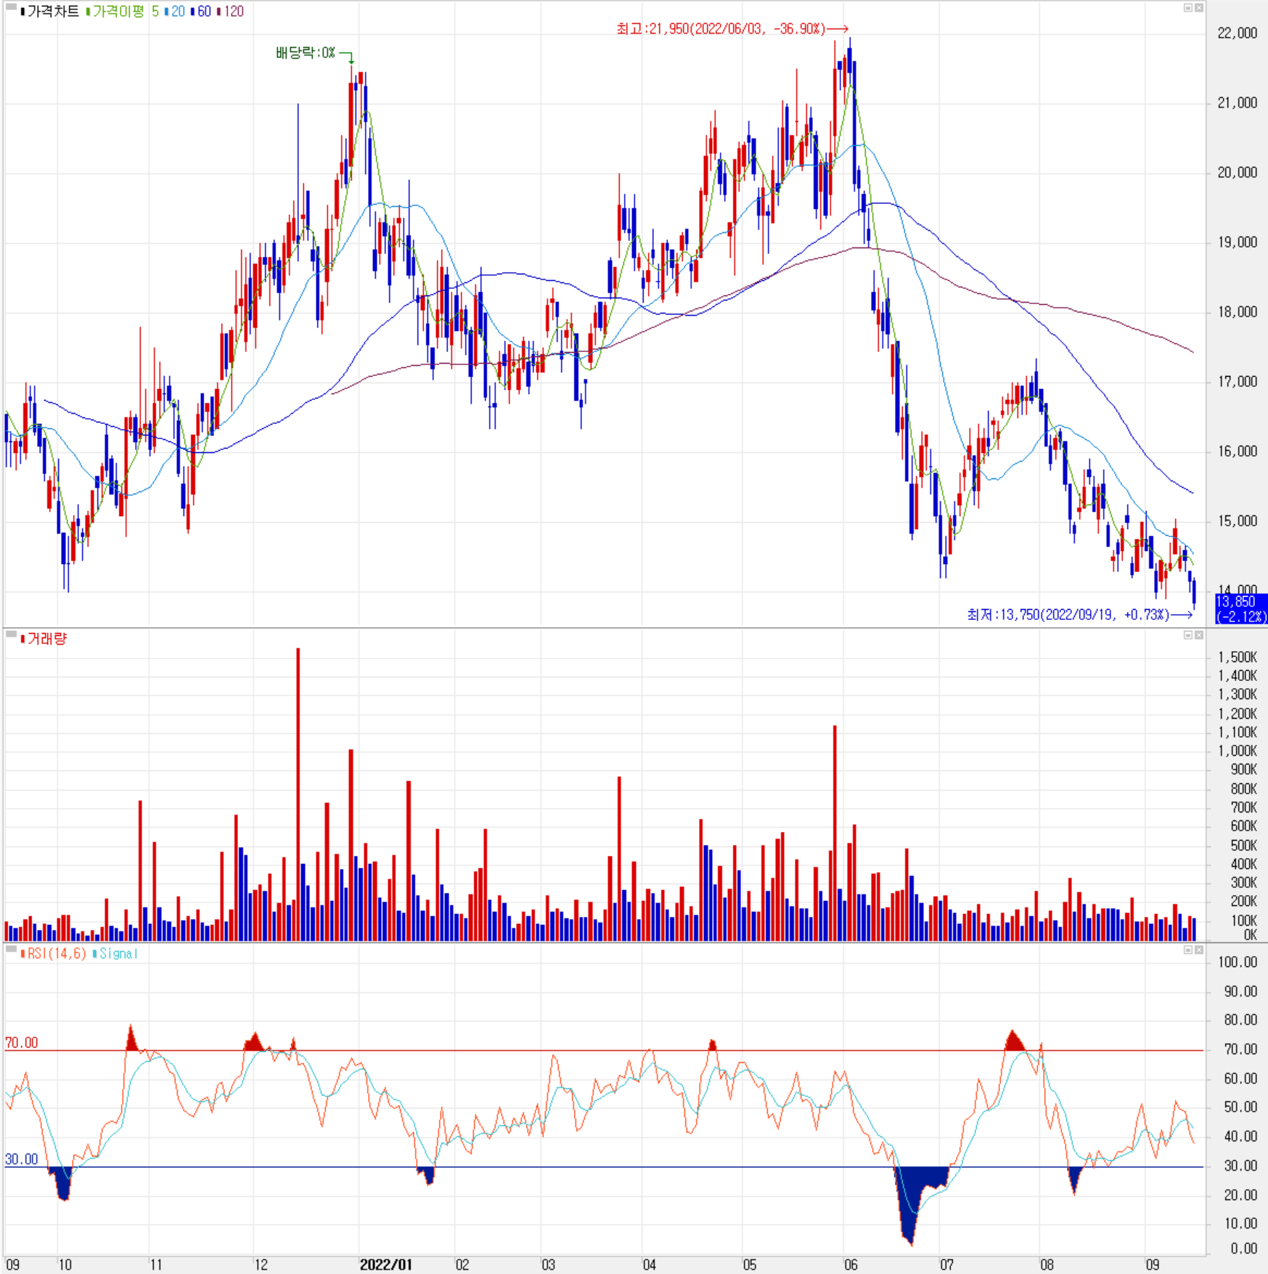The width and height of the screenshot is (1268, 1274).
Task: Close the RSI indicator panel
Action: [x=1198, y=950]
